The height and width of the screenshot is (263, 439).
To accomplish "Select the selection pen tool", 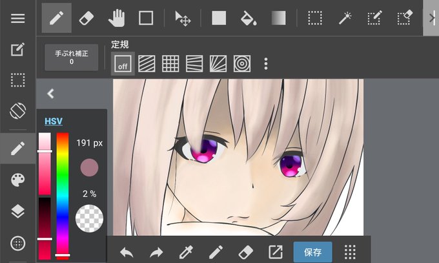I will pyautogui.click(x=374, y=17).
